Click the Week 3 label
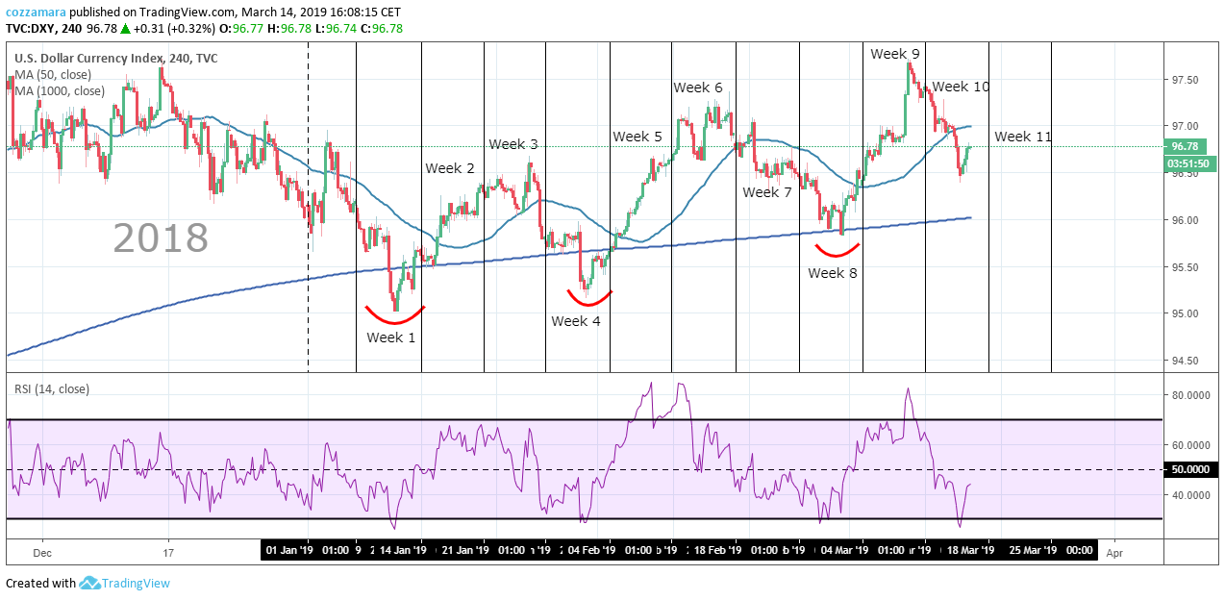This screenshot has height=600, width=1225. (513, 144)
